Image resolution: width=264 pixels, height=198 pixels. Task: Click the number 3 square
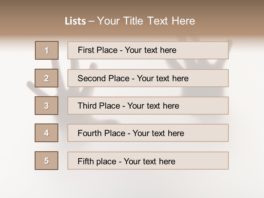pyautogui.click(x=46, y=106)
